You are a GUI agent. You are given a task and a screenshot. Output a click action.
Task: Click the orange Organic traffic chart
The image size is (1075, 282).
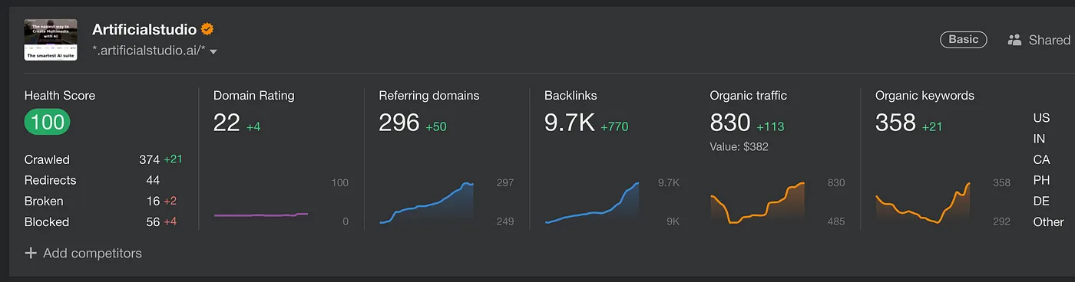coord(757,203)
